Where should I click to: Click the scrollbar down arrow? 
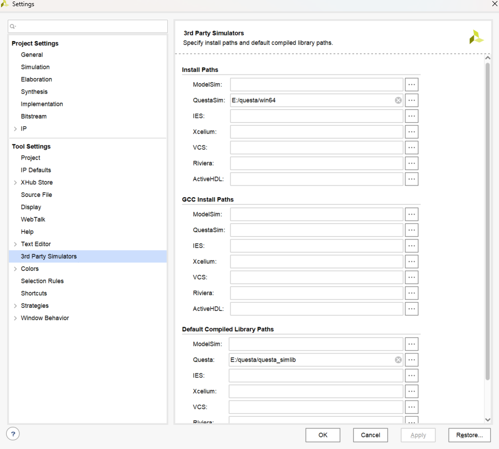[x=488, y=420]
